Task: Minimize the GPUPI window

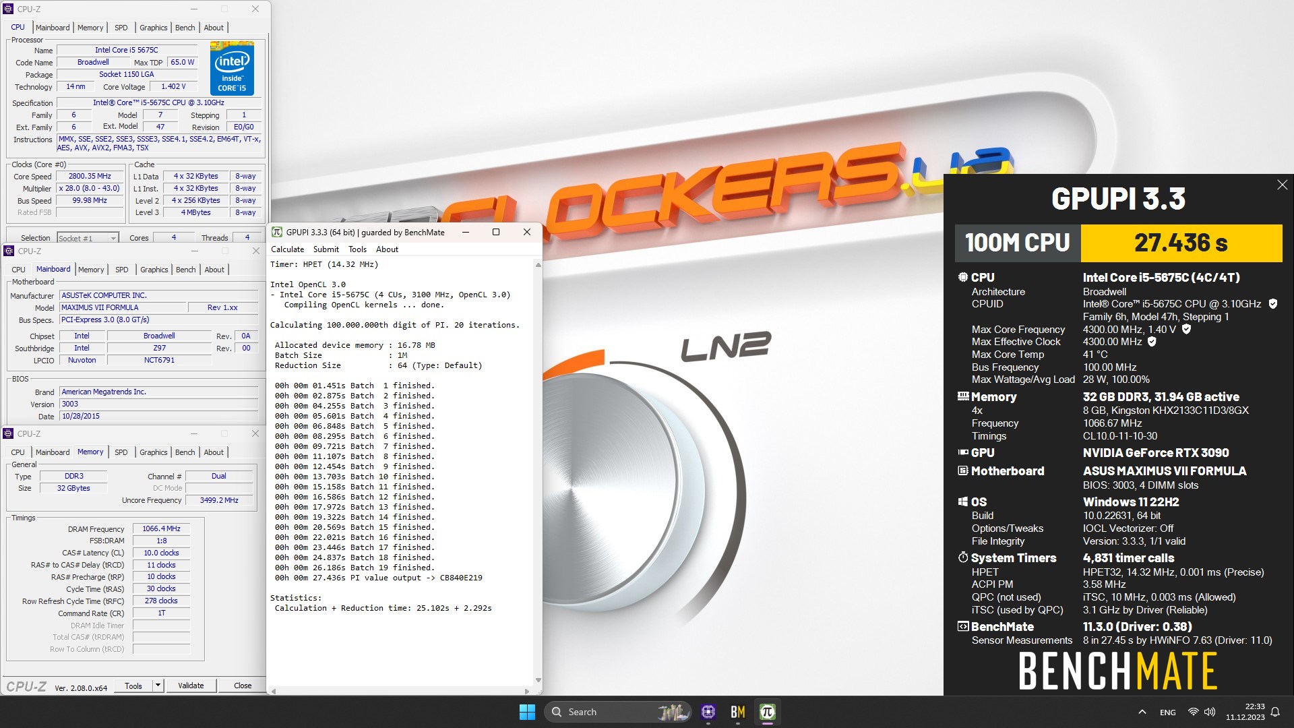Action: click(465, 232)
